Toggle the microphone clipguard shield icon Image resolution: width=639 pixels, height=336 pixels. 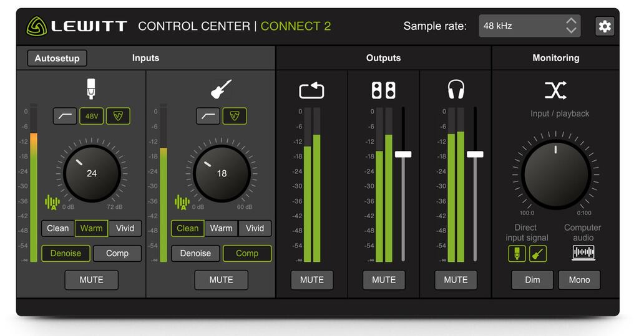pyautogui.click(x=118, y=116)
